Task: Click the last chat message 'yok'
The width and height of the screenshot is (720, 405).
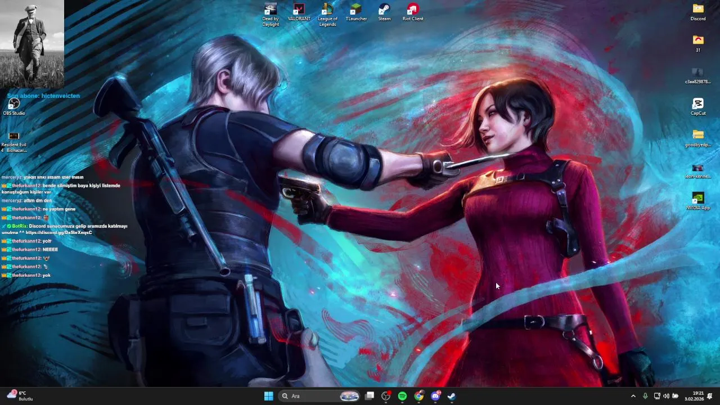Action: pyautogui.click(x=47, y=275)
